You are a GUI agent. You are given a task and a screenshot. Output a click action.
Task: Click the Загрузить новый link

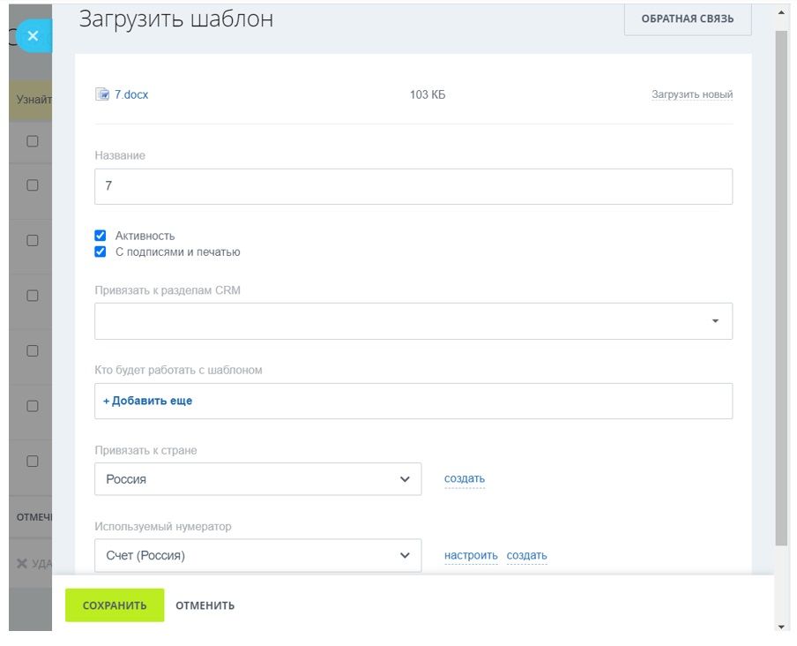(692, 94)
